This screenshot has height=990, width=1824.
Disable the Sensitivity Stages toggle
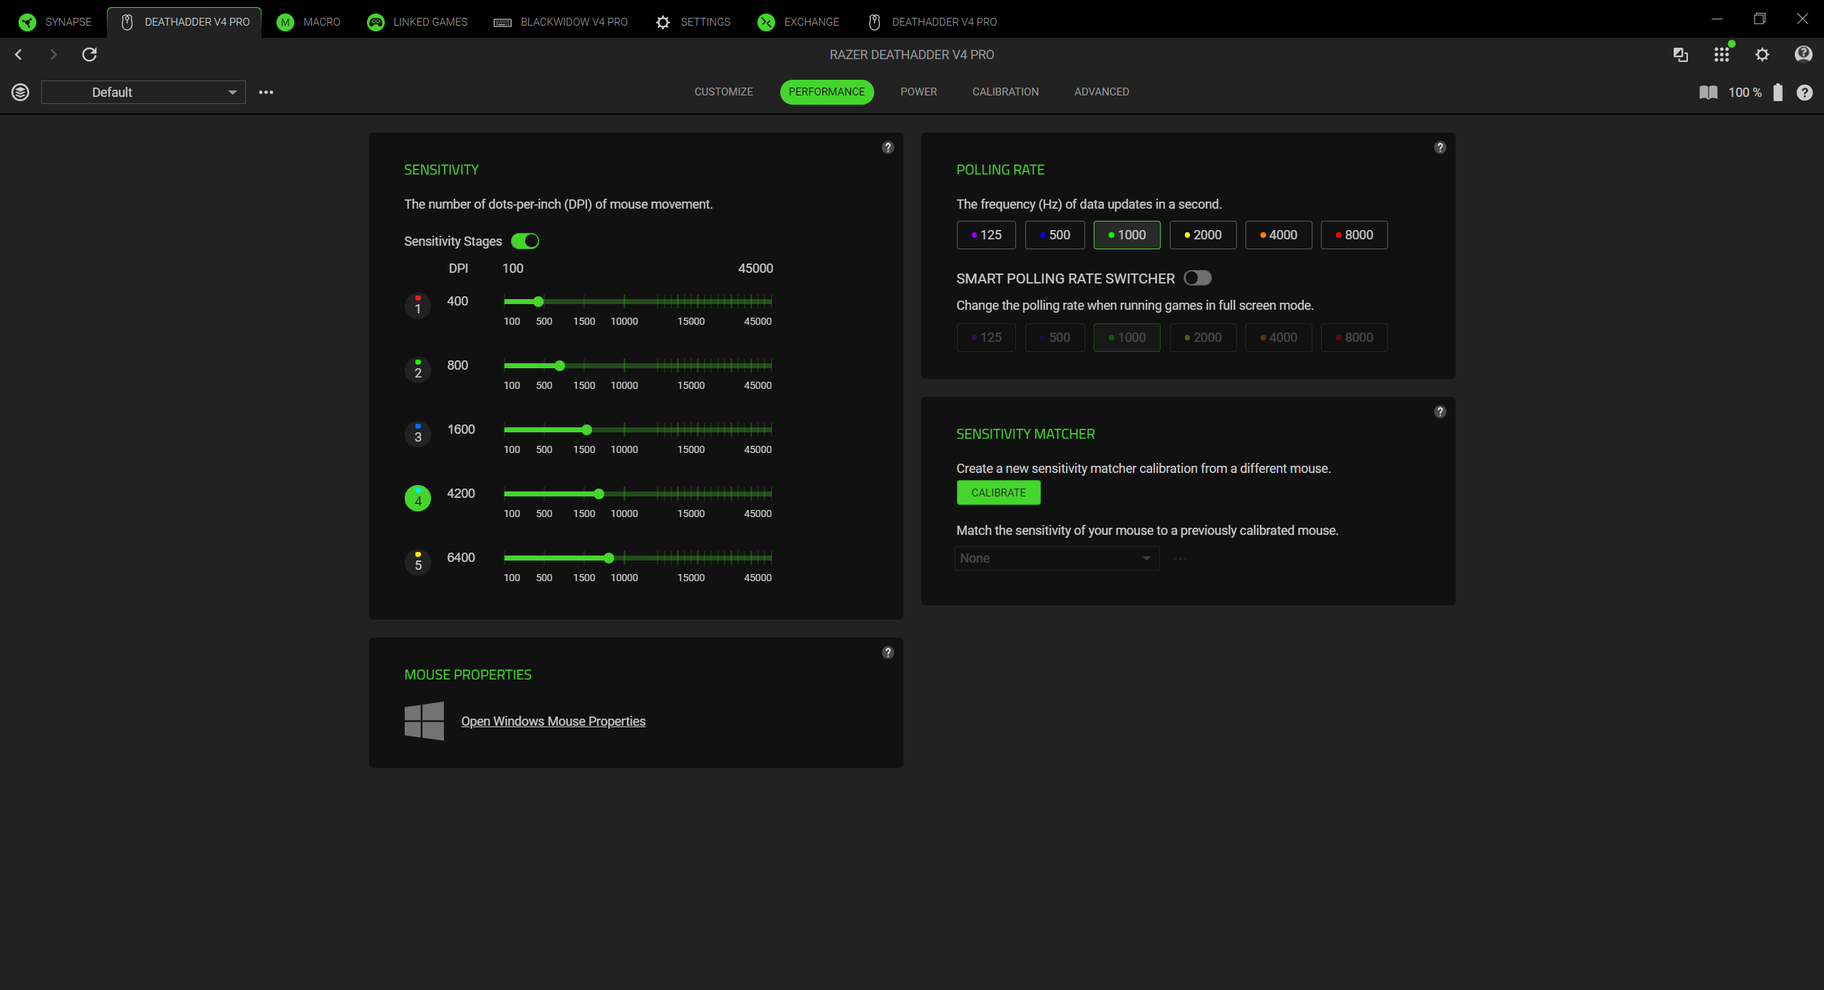(x=525, y=241)
